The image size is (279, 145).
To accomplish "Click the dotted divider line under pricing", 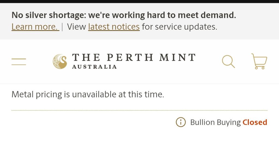I will point(139,110).
